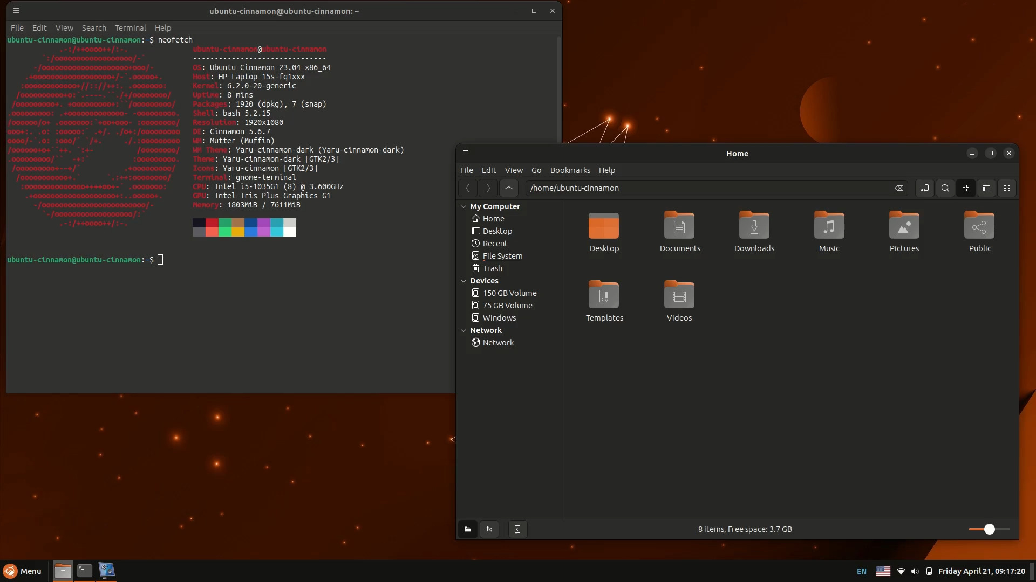Toggle the Windows device in the sidebar
The width and height of the screenshot is (1036, 582).
499,318
